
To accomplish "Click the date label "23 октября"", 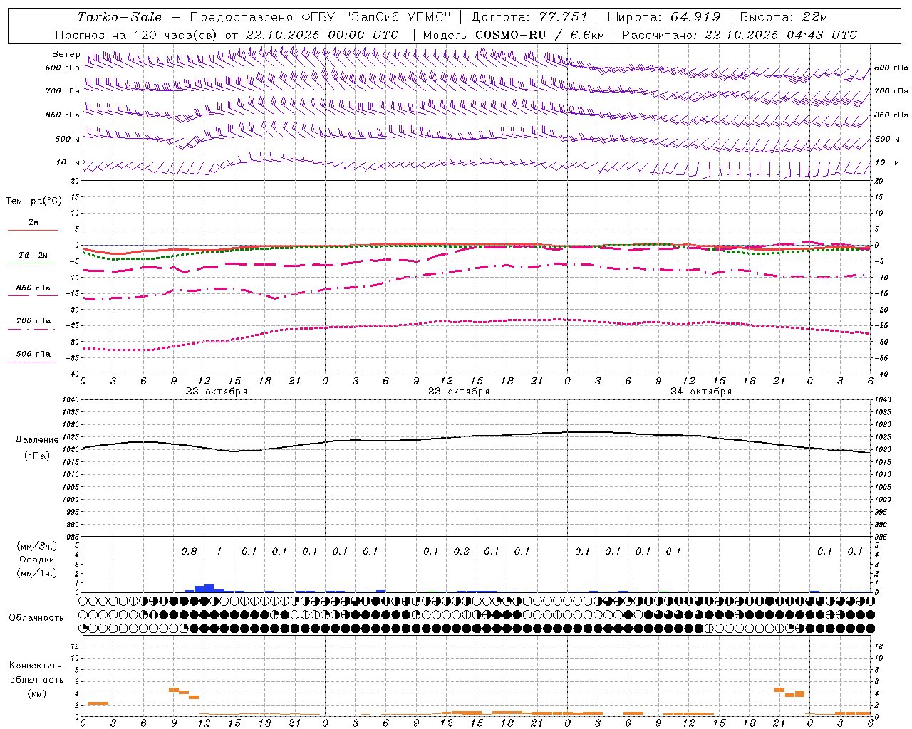I will pos(459,392).
